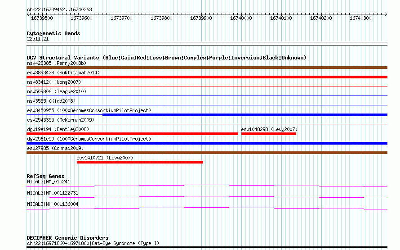Open the esv3893428 (Suktitipat2014) label
The height and width of the screenshot is (250, 400).
coord(63,73)
